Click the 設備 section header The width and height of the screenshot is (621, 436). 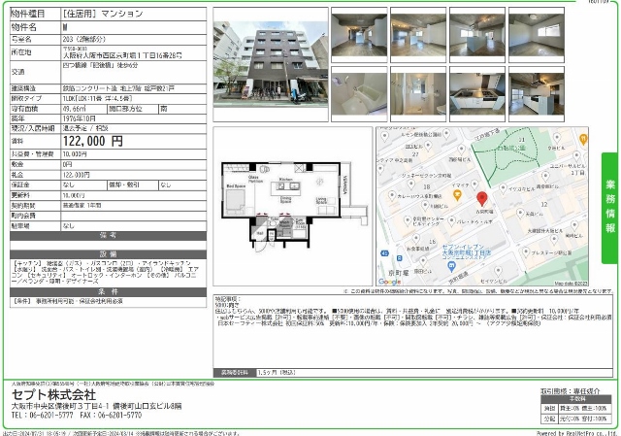108,254
